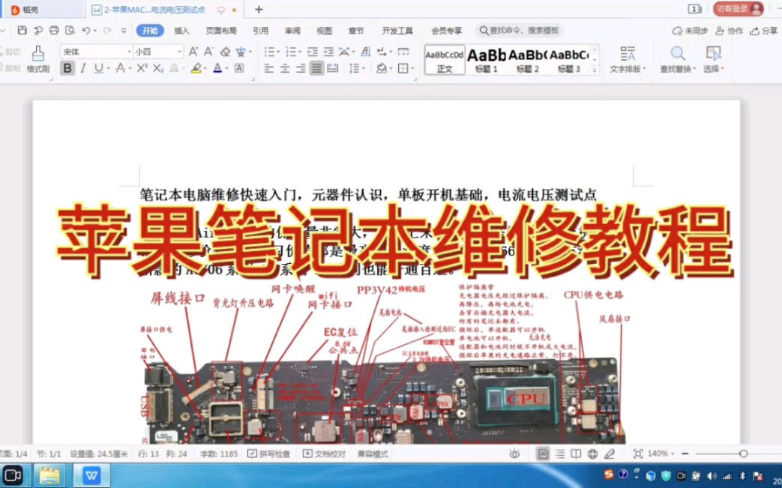Click the increase font size A+ icon
The image size is (782, 488).
click(193, 52)
